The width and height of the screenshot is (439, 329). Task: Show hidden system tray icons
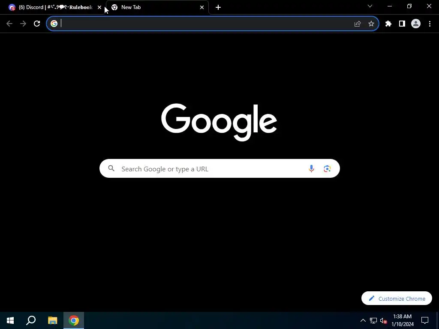(x=363, y=320)
